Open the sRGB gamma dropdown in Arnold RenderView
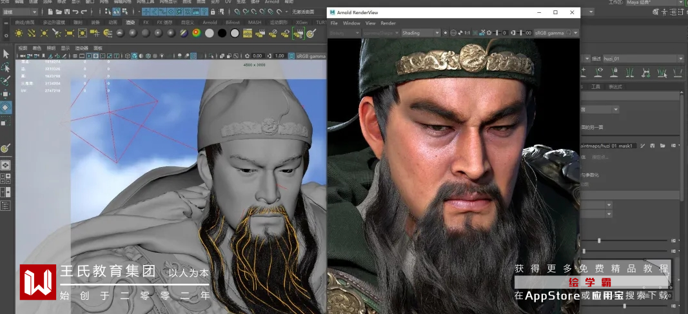The image size is (688, 314). pos(556,33)
